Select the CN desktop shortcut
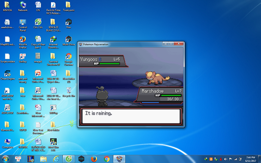The height and width of the screenshot is (163, 261). click(x=38, y=7)
